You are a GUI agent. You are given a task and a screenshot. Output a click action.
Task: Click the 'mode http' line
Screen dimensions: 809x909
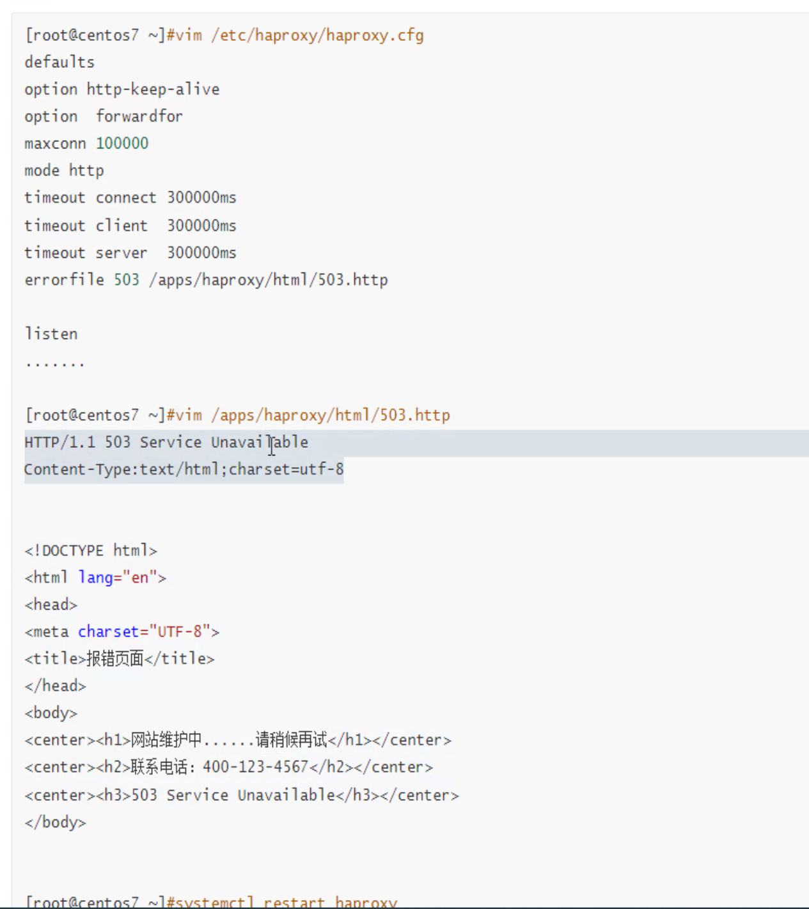[64, 171]
